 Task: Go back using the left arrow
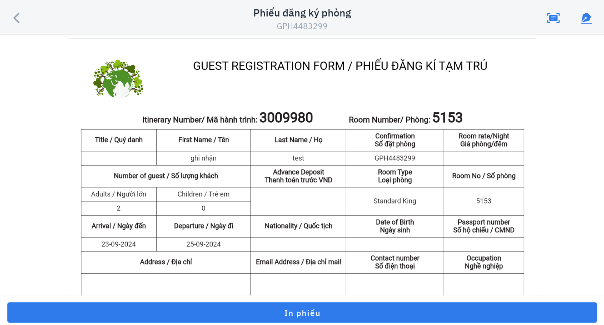click(17, 18)
